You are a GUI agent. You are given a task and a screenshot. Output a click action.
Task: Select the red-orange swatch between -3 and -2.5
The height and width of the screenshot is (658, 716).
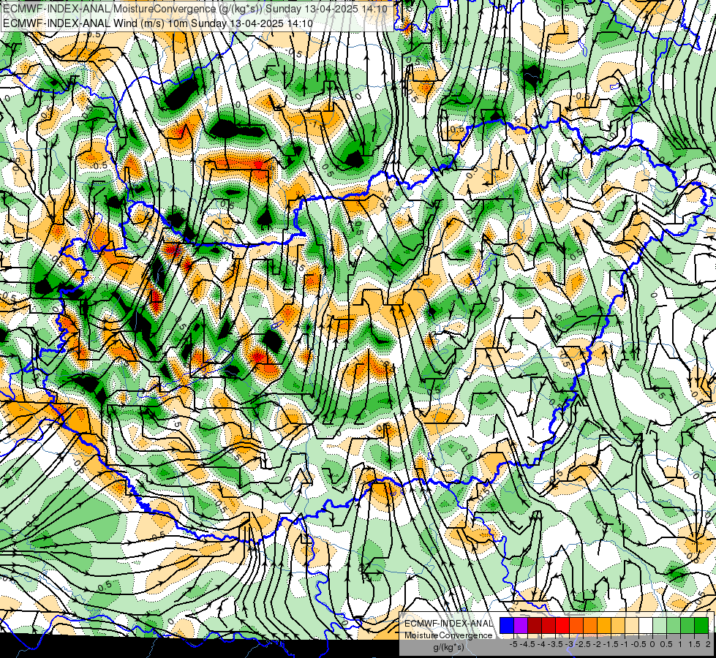pos(576,626)
